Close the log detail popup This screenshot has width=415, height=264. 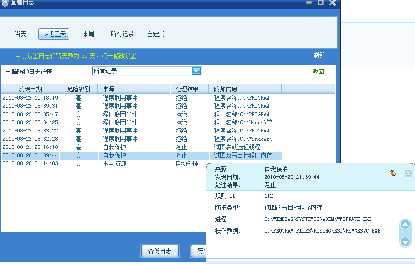pyautogui.click(x=408, y=174)
